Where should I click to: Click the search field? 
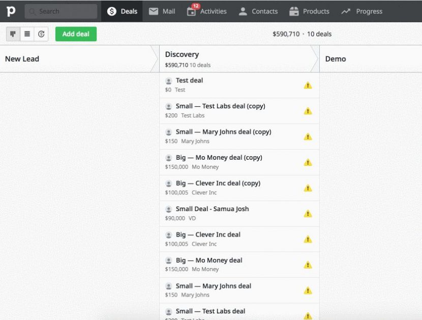click(61, 11)
